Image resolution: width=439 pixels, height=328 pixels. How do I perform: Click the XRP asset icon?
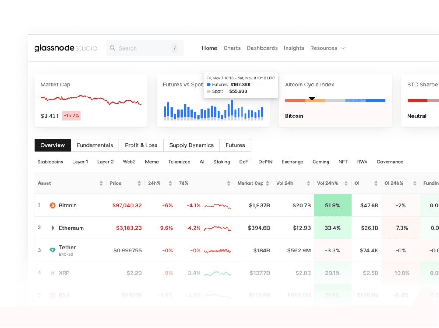point(52,273)
